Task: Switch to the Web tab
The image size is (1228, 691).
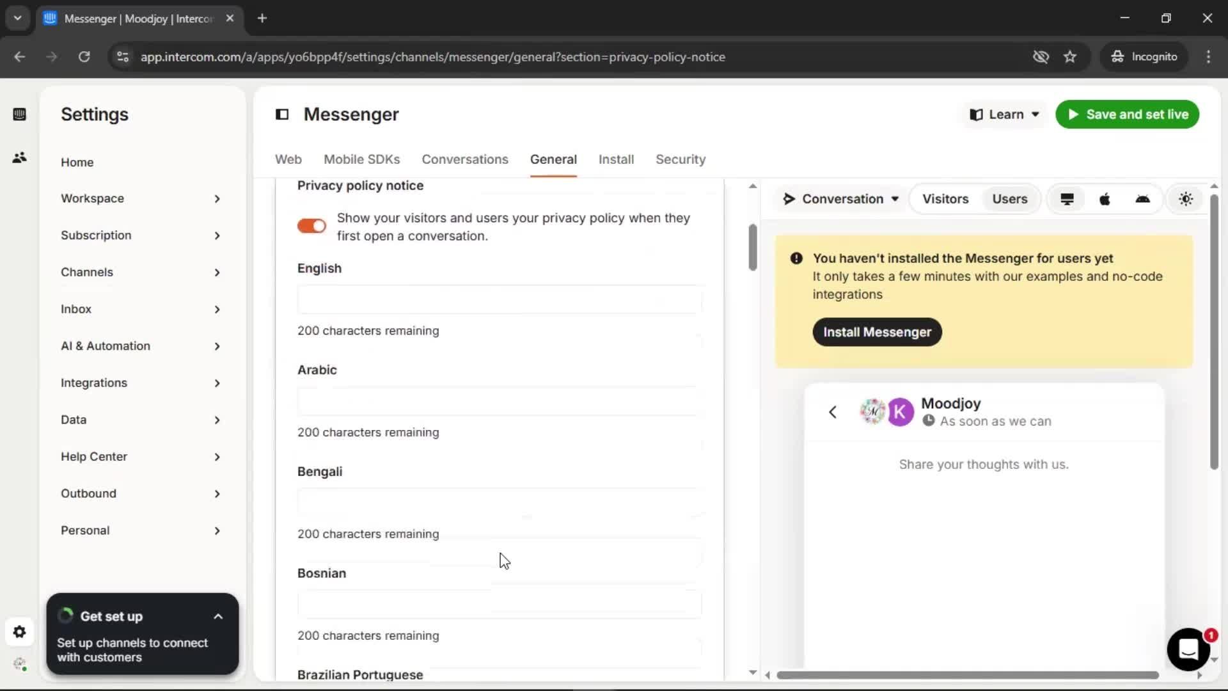Action: tap(288, 160)
